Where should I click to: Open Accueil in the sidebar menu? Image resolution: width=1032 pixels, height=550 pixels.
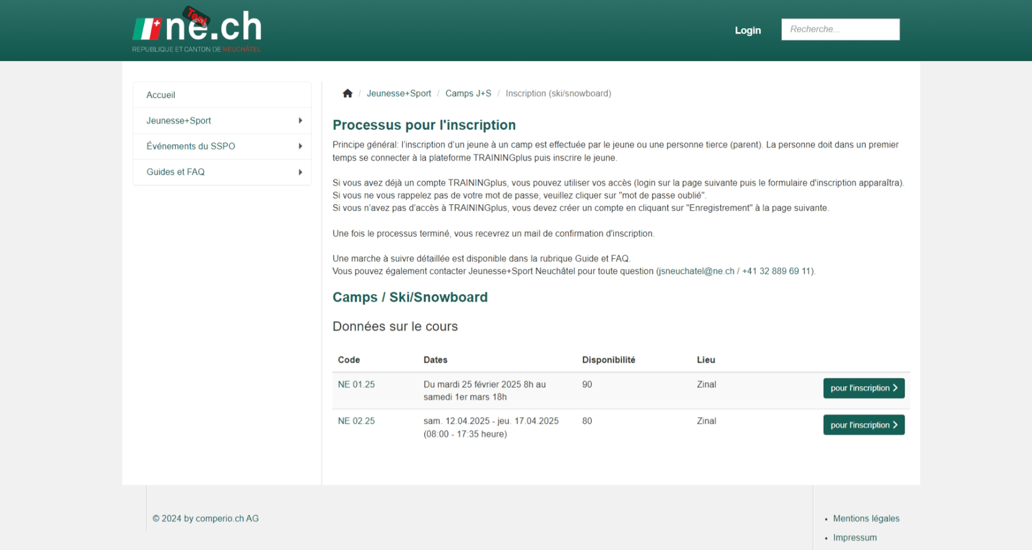[x=222, y=95]
